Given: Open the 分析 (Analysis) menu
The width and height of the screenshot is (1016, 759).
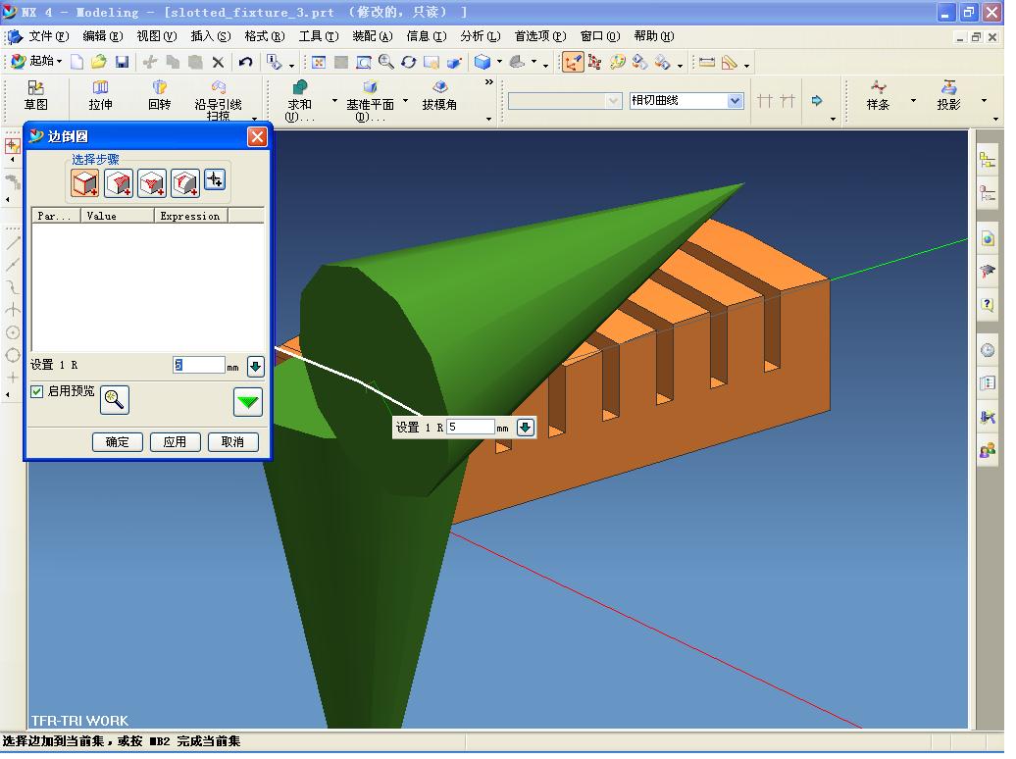Looking at the screenshot, I should click(481, 36).
